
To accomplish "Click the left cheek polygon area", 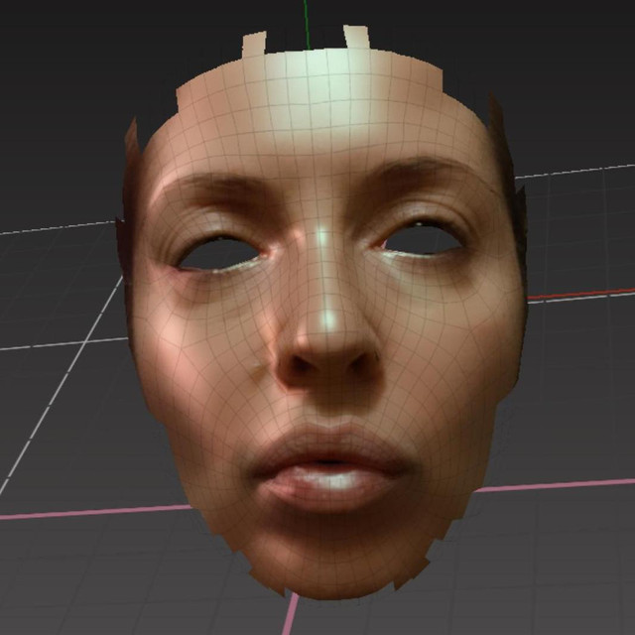I will click(198, 347).
